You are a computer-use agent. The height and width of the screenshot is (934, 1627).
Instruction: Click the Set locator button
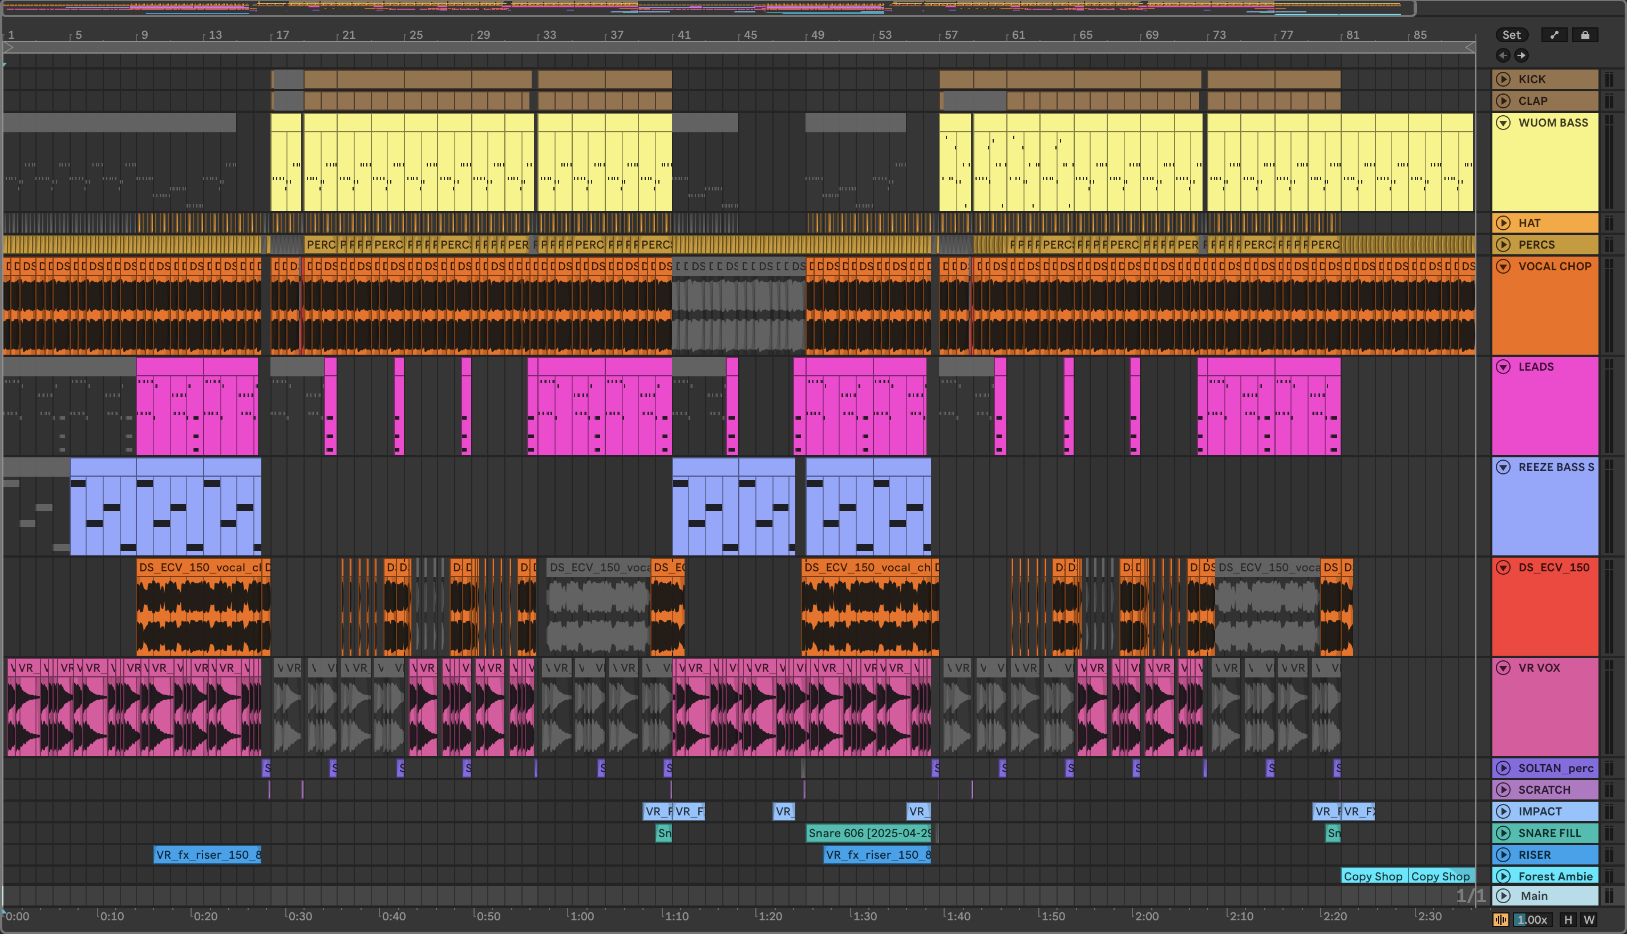pos(1511,35)
